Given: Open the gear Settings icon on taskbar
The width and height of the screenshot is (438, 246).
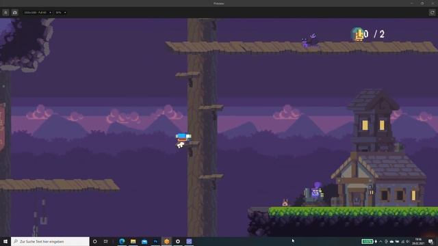Looking at the screenshot, I should [178, 241].
